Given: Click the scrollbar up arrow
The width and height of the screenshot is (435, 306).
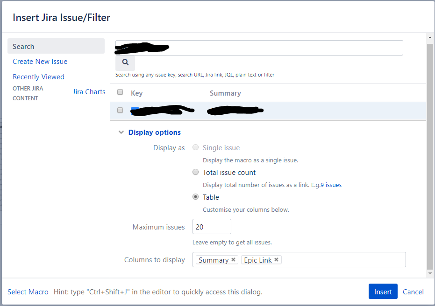Looking at the screenshot, I should click(430, 37).
